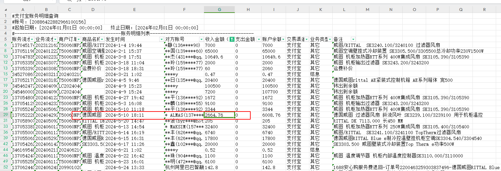The height and width of the screenshot is (171, 501).
Task: Click remark 威图空调壁挂式冷却装置 SK3305.500
Action: point(408,51)
